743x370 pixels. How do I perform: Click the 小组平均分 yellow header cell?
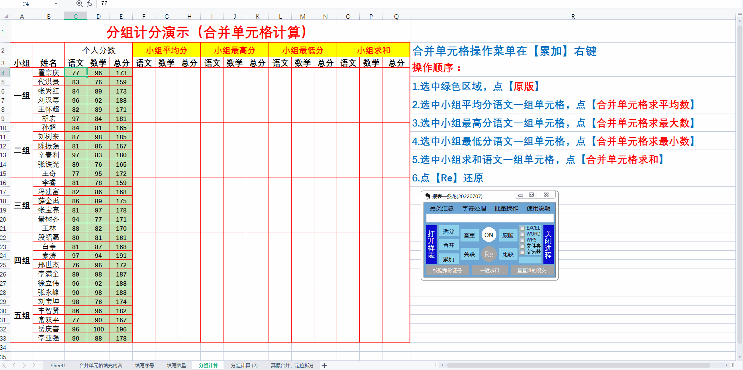[167, 51]
